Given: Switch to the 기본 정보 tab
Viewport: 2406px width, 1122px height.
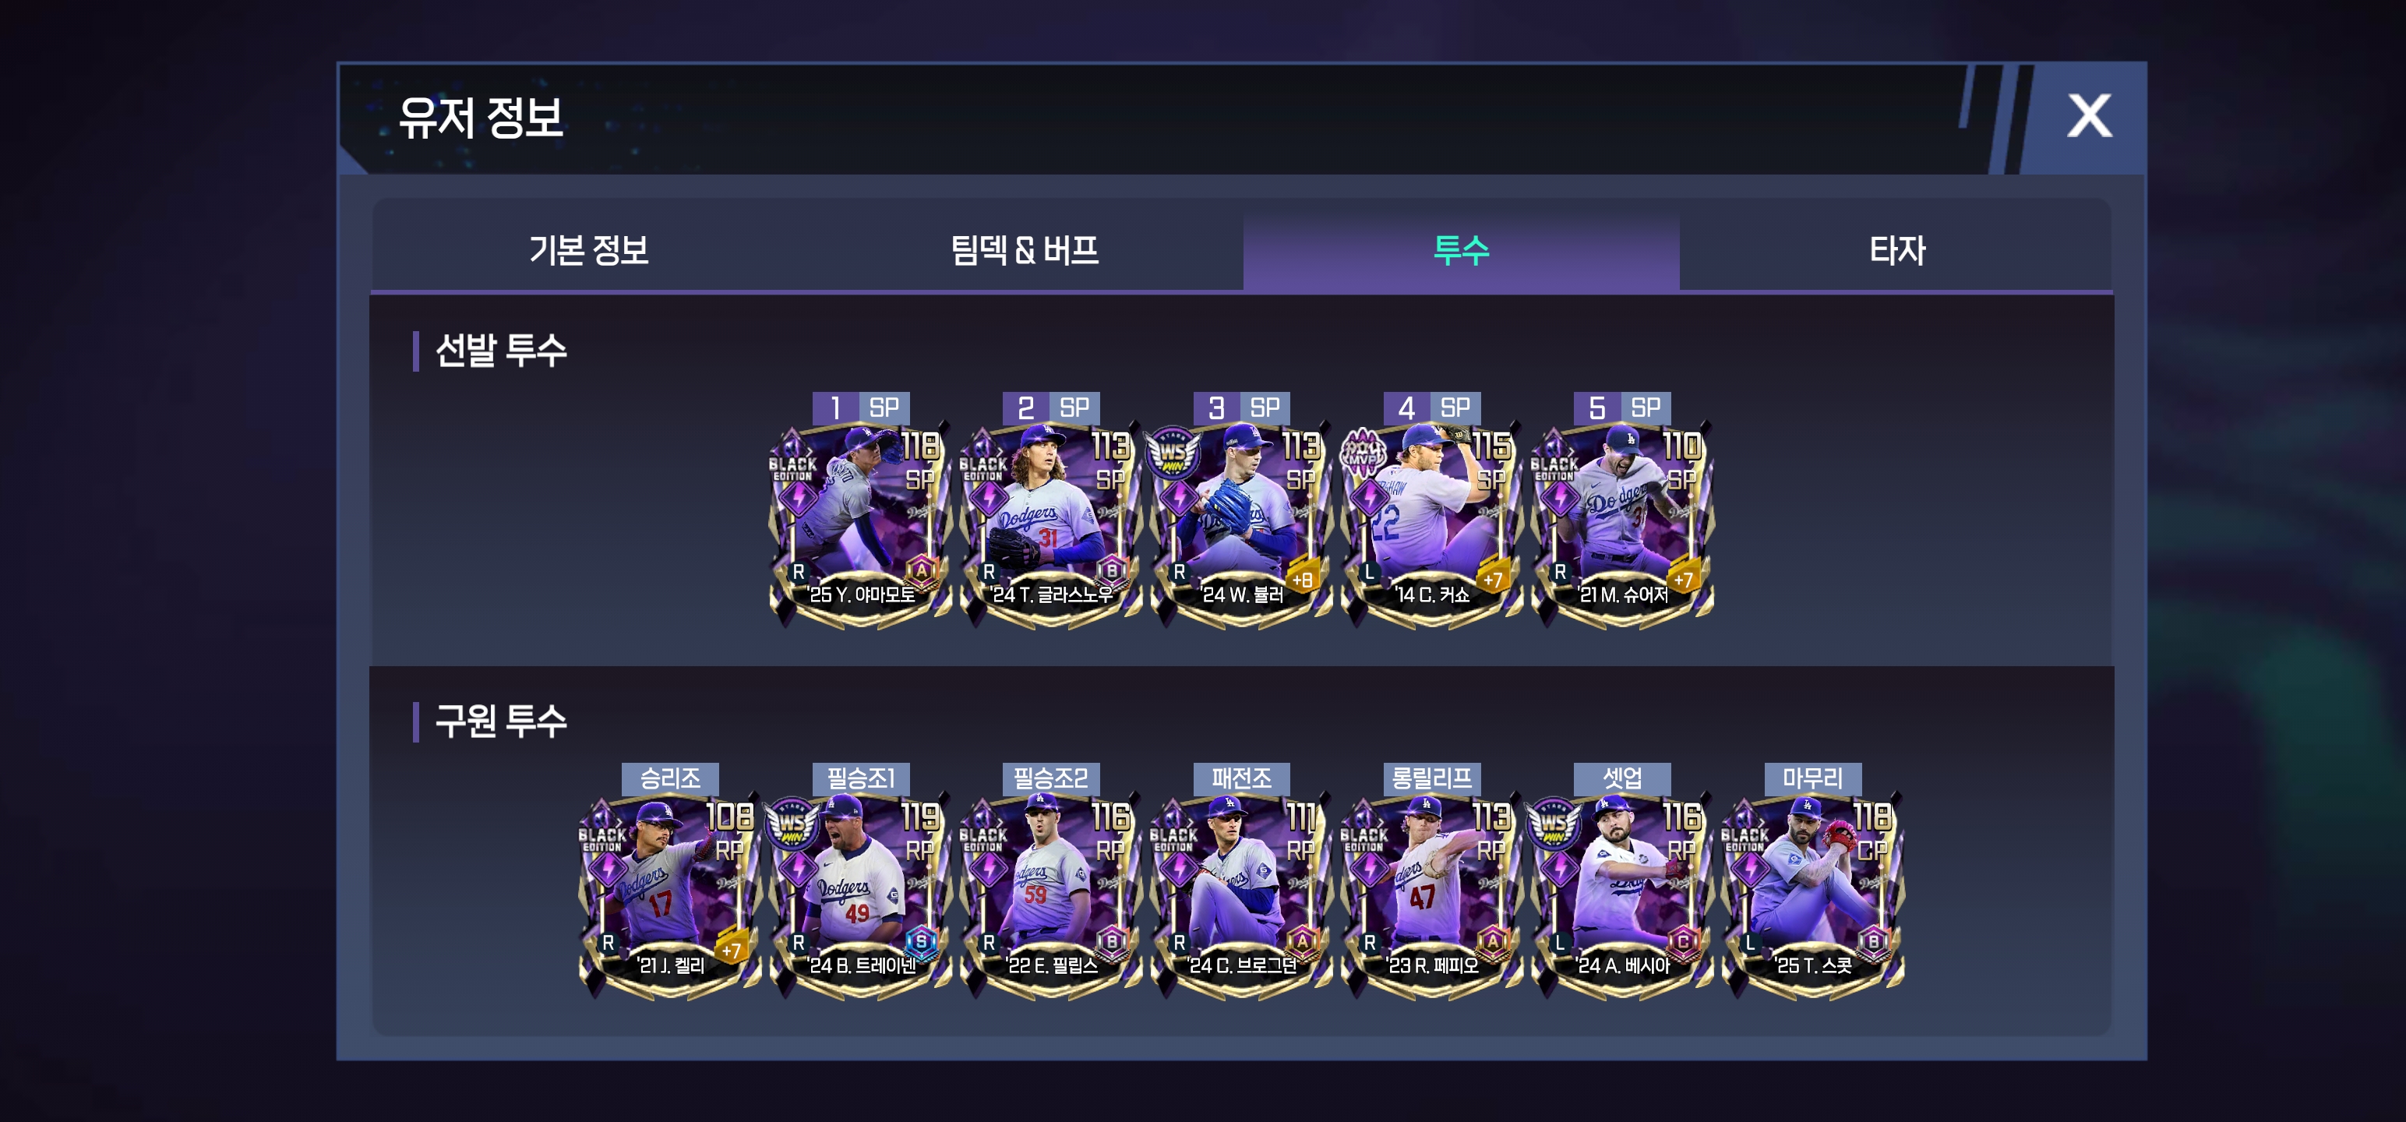Looking at the screenshot, I should tap(588, 249).
